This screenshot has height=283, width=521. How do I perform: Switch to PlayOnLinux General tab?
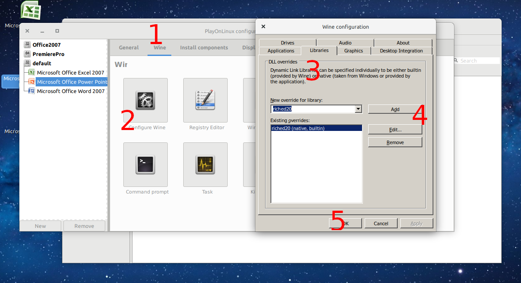129,48
